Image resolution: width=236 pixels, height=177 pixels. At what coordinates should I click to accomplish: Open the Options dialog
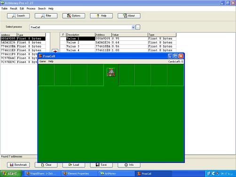pyautogui.click(x=74, y=15)
